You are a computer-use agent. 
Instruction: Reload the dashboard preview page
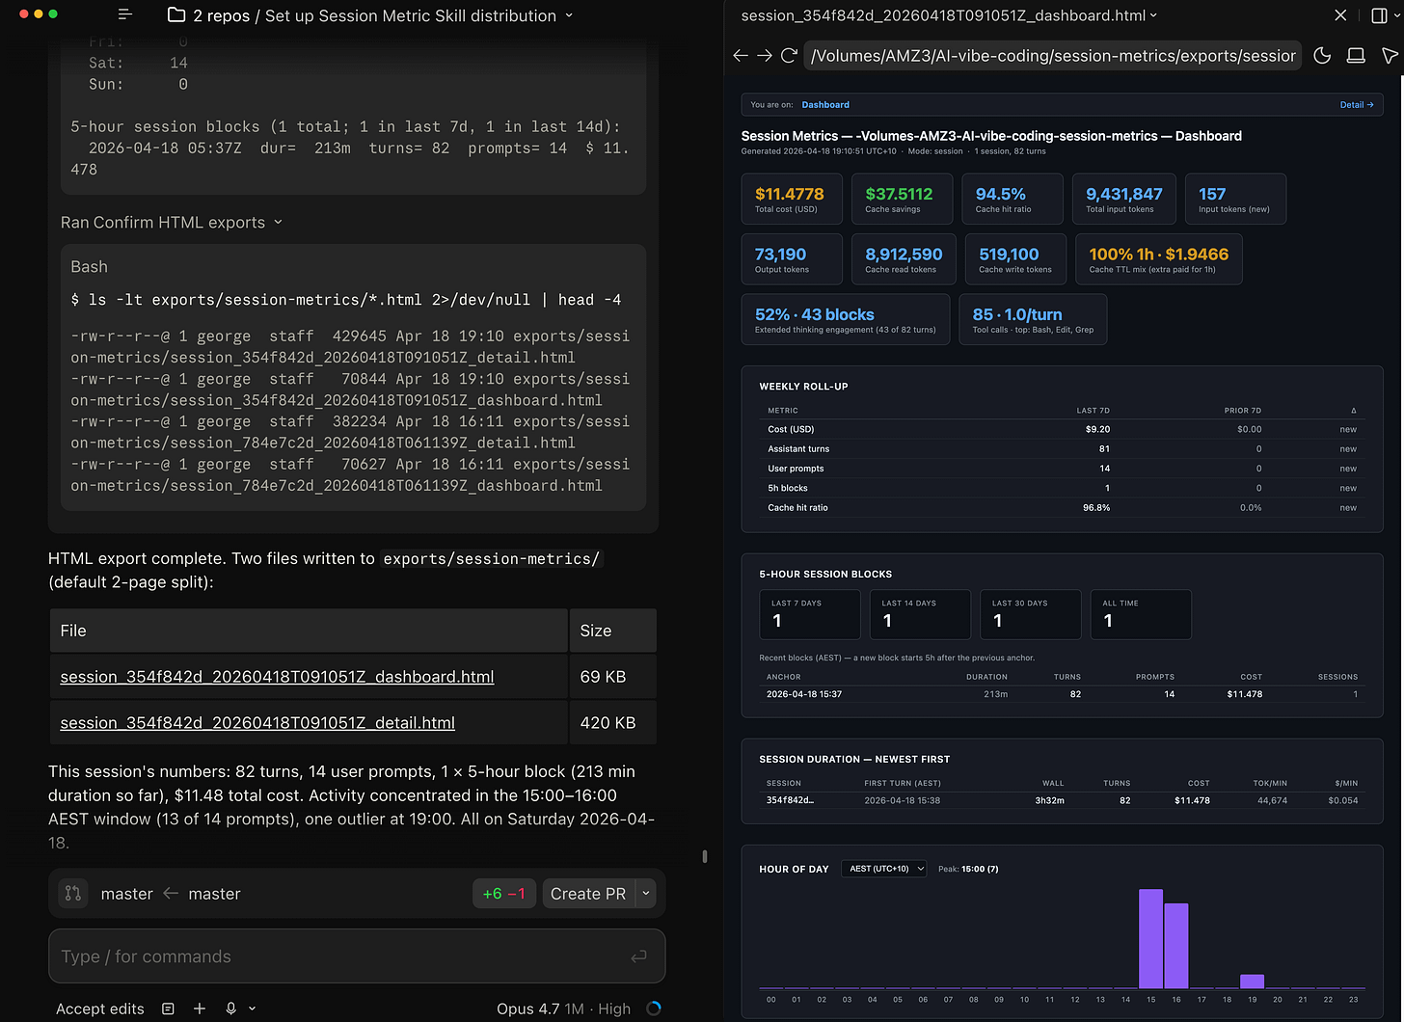point(789,56)
